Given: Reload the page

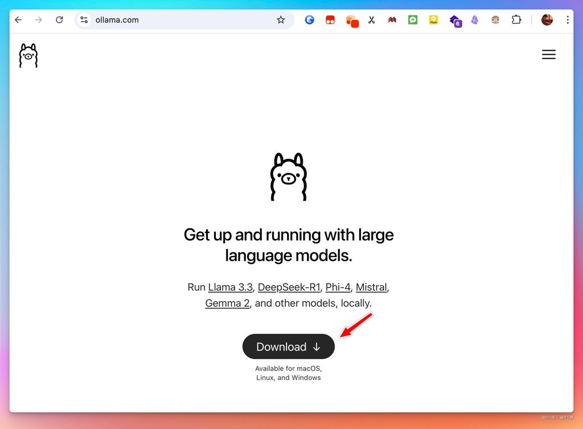Looking at the screenshot, I should (x=59, y=20).
